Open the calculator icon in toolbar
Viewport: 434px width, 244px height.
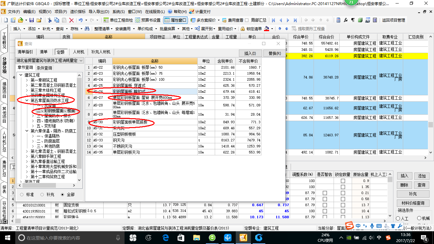339,20
